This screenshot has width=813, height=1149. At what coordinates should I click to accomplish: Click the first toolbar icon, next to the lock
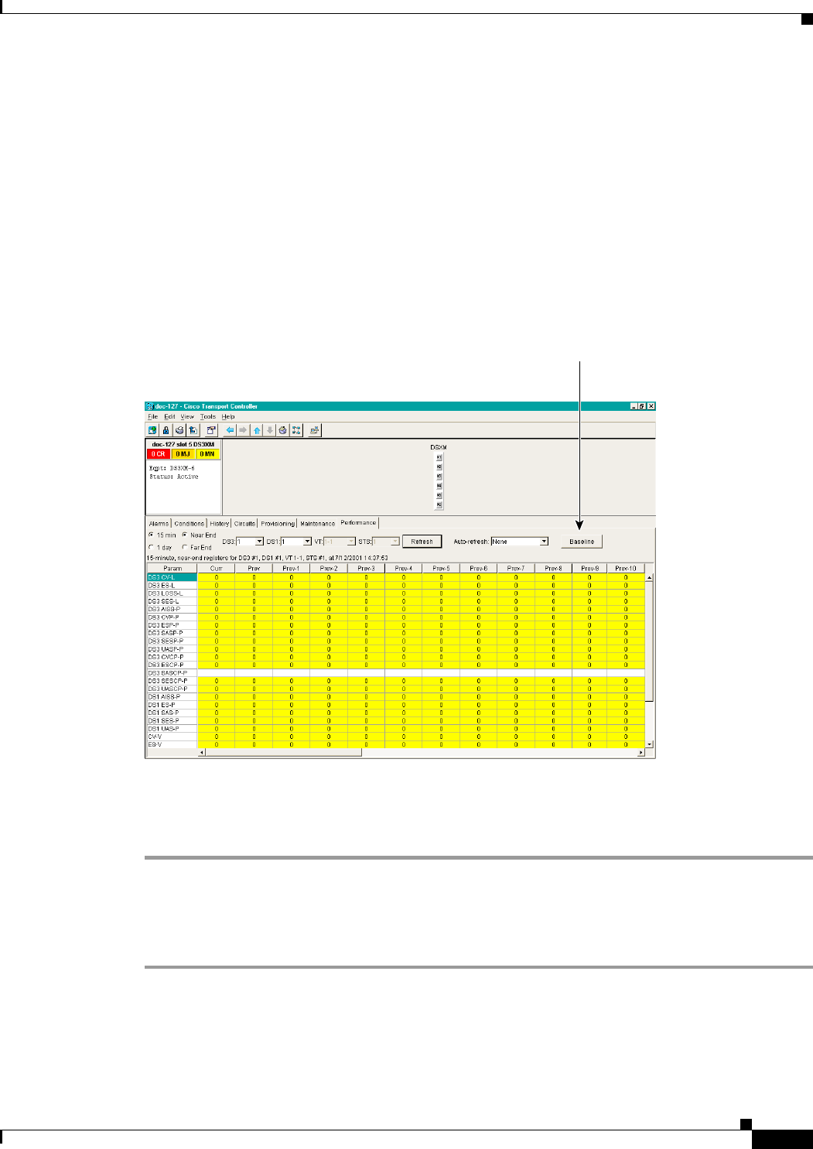(x=153, y=430)
